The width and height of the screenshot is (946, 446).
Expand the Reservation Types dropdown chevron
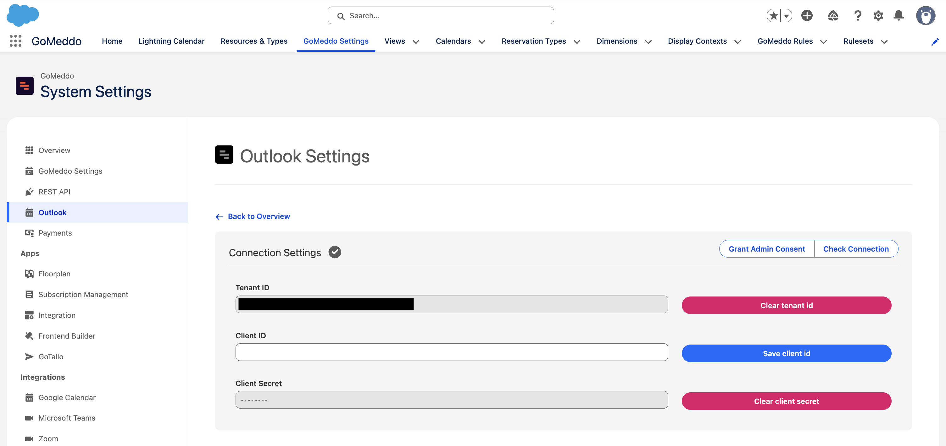(577, 42)
